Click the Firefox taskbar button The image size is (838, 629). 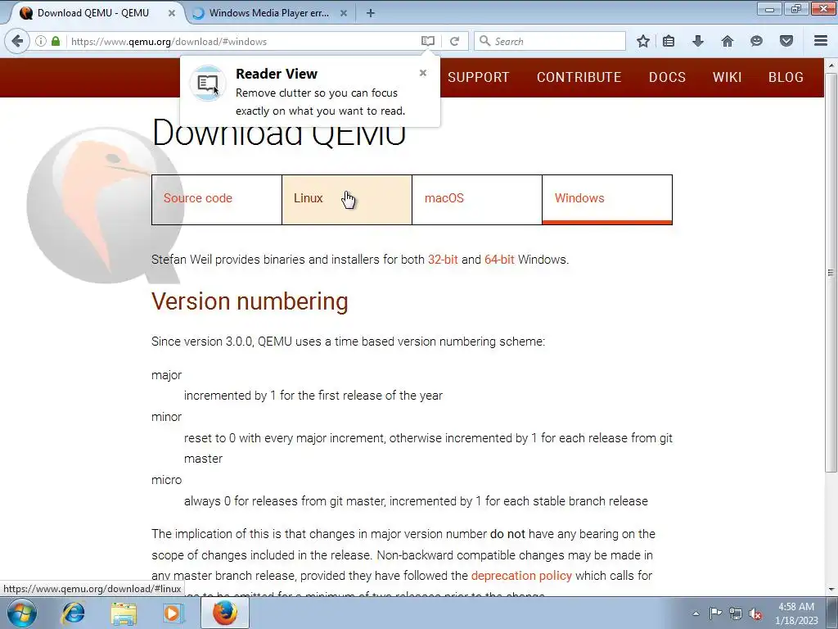pos(225,613)
